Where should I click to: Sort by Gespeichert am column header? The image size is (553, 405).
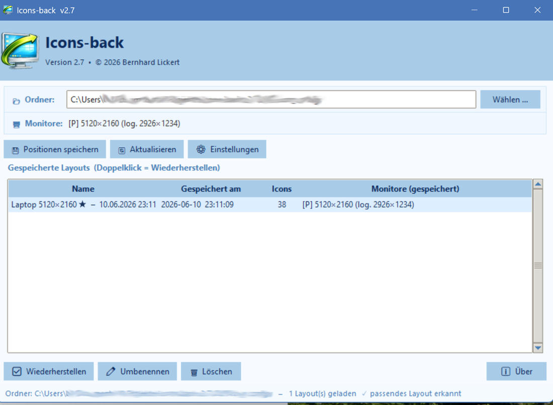[x=211, y=188]
